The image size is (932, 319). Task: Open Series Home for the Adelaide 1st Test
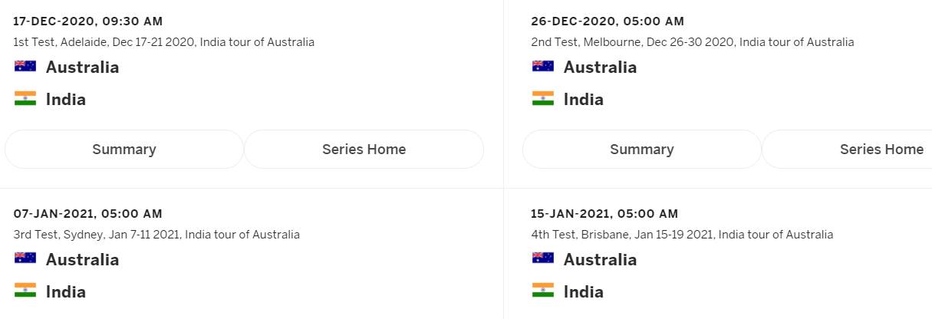click(x=364, y=150)
